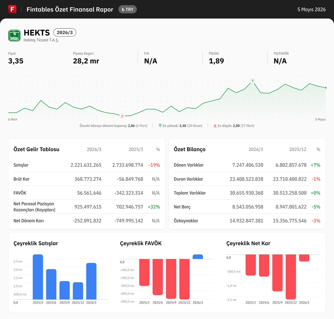334x319 pixels.
Task: Click the -5% Net Borç change
Action: pos(316,207)
